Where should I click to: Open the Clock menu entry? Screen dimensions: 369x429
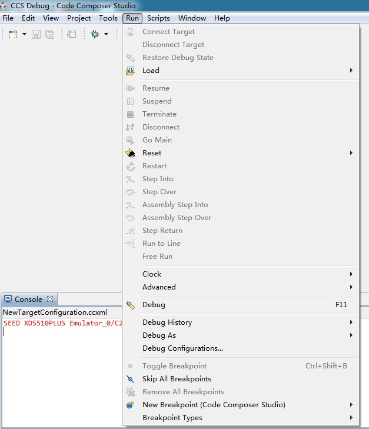pyautogui.click(x=241, y=274)
